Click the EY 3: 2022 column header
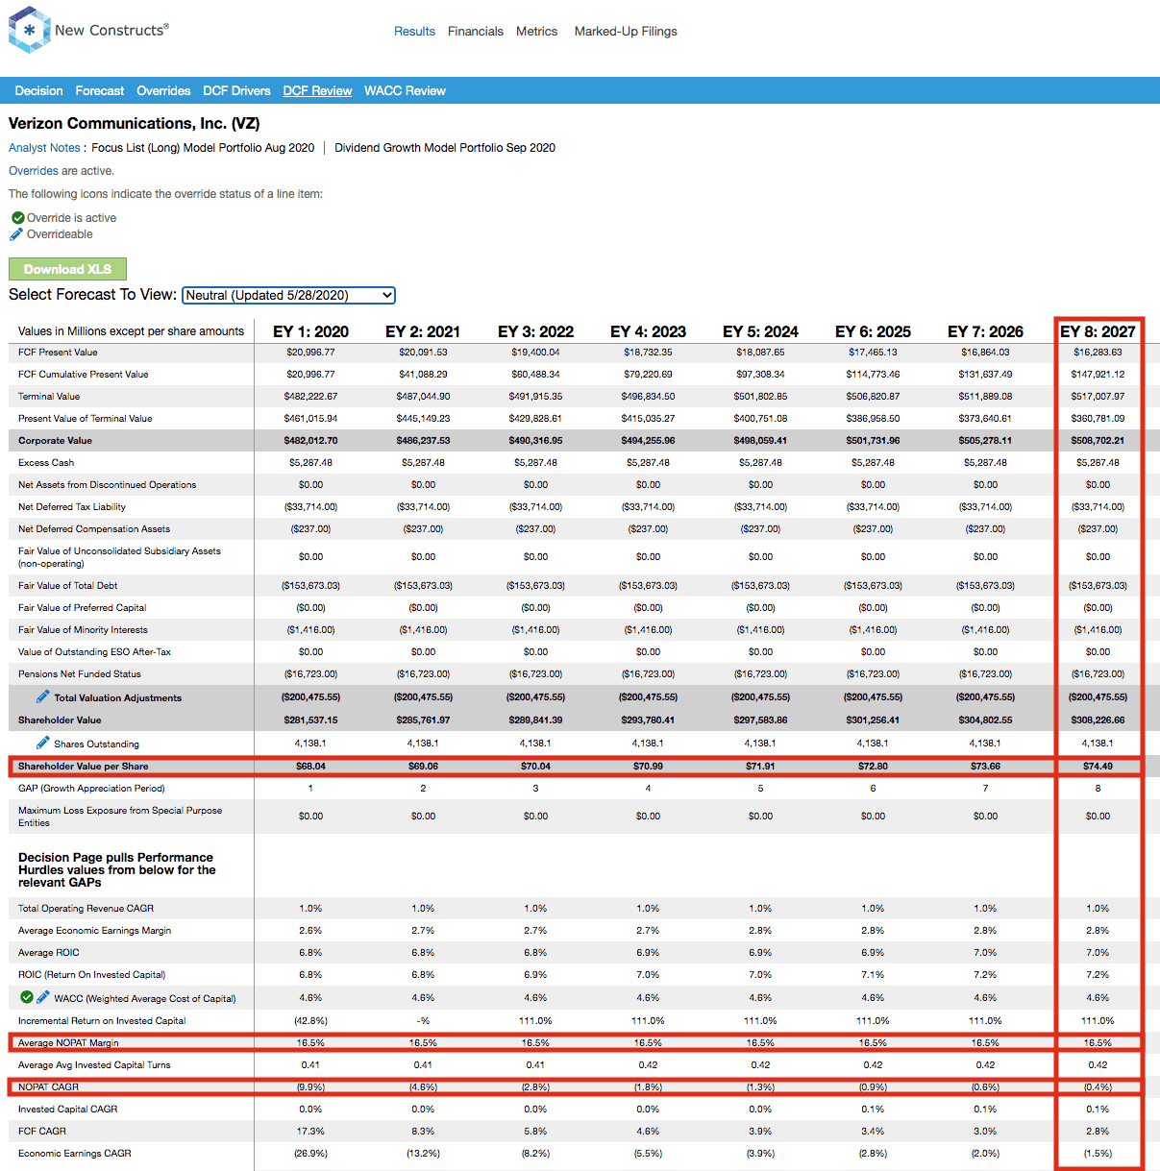 tap(535, 331)
